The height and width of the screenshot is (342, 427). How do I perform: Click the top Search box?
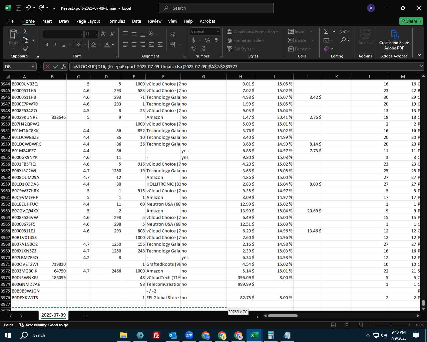point(216,8)
